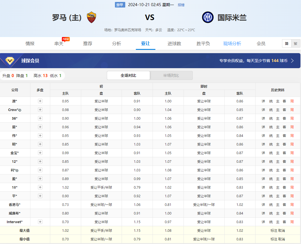Click 报错 report error link
301x244 pixels.
point(181,5)
